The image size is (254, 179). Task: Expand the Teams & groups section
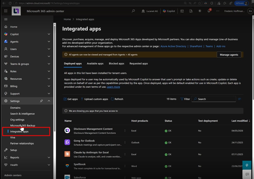point(49,64)
